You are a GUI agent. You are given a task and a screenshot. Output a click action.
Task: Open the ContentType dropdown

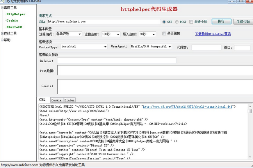(x=84, y=47)
